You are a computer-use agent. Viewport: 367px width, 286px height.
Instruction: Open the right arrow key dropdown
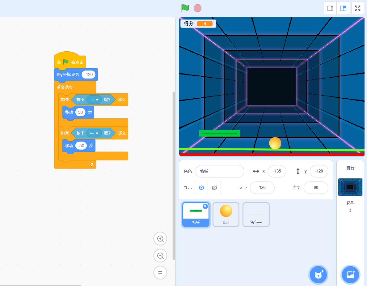tap(94, 100)
